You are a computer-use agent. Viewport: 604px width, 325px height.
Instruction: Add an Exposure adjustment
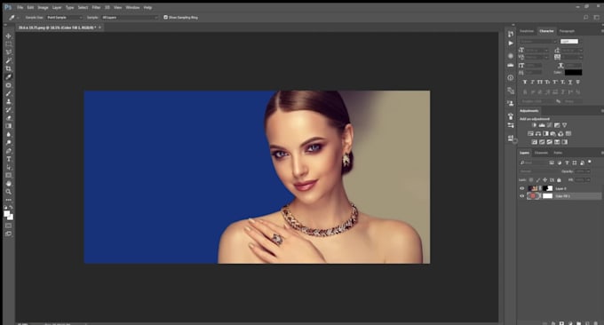[557, 125]
